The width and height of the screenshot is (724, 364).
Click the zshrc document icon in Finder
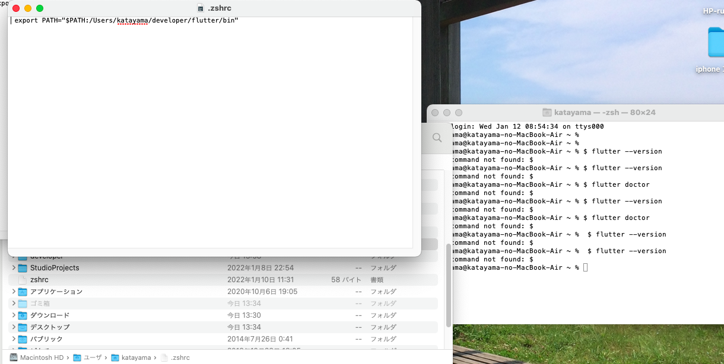pos(23,280)
